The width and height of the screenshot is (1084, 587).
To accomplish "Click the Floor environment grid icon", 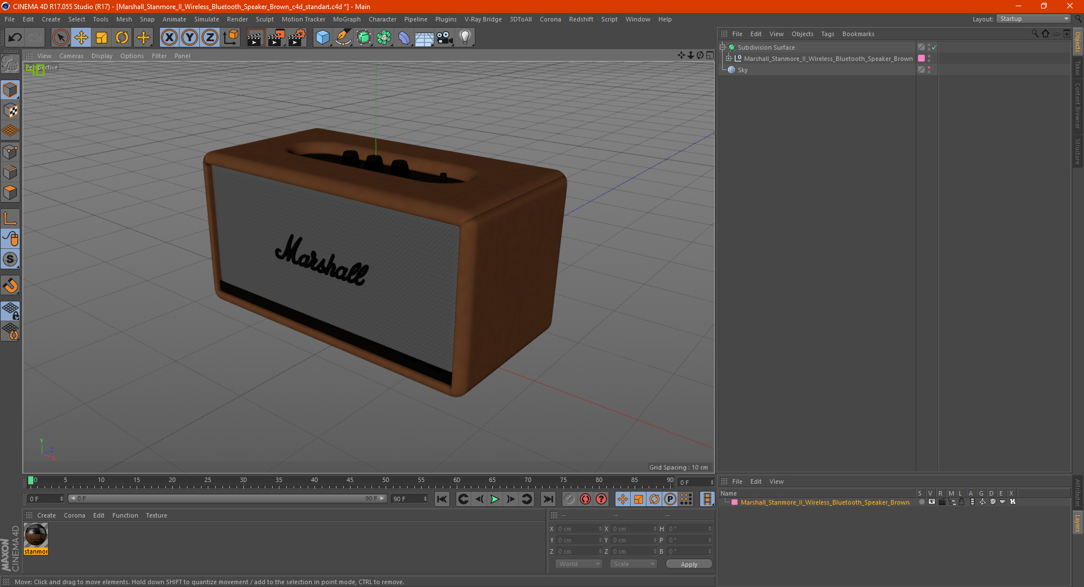I will coord(424,38).
